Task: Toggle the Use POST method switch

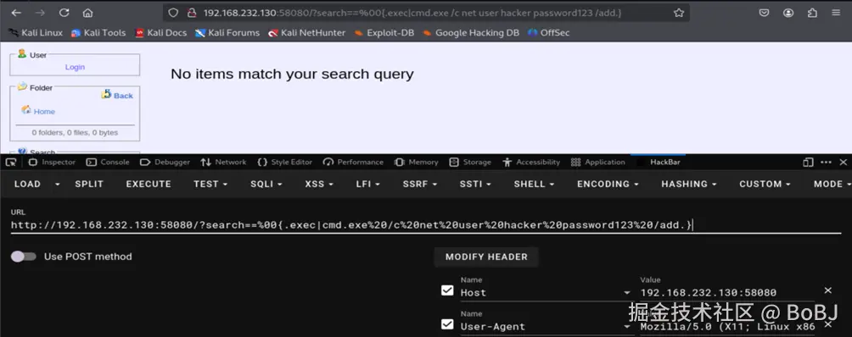Action: (x=24, y=257)
